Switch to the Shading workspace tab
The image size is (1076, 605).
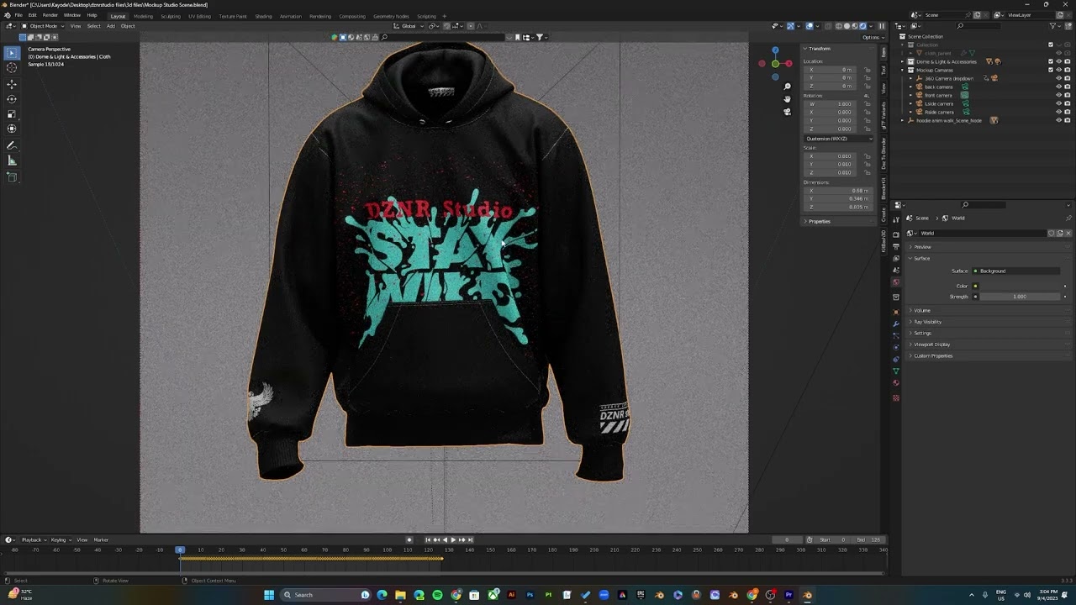[263, 16]
